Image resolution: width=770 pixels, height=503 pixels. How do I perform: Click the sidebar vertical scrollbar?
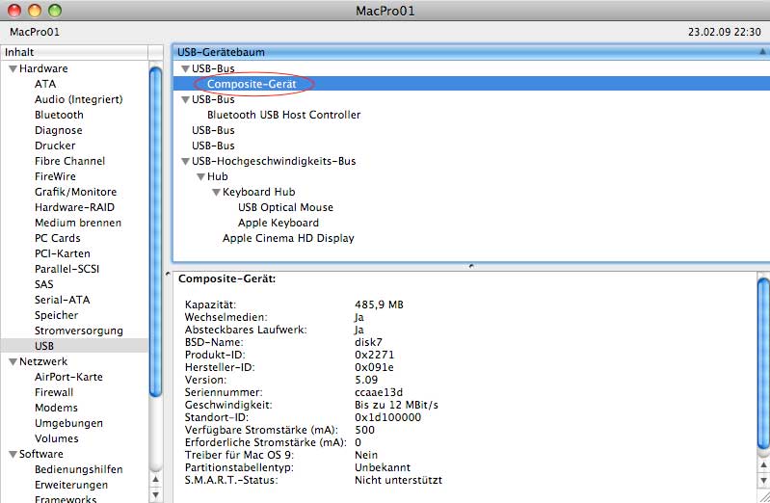(155, 231)
